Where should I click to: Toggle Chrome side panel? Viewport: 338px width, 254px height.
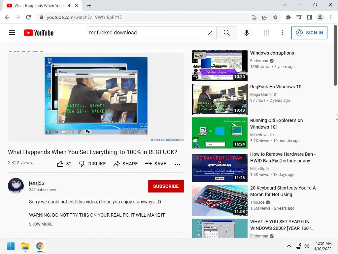point(310,17)
